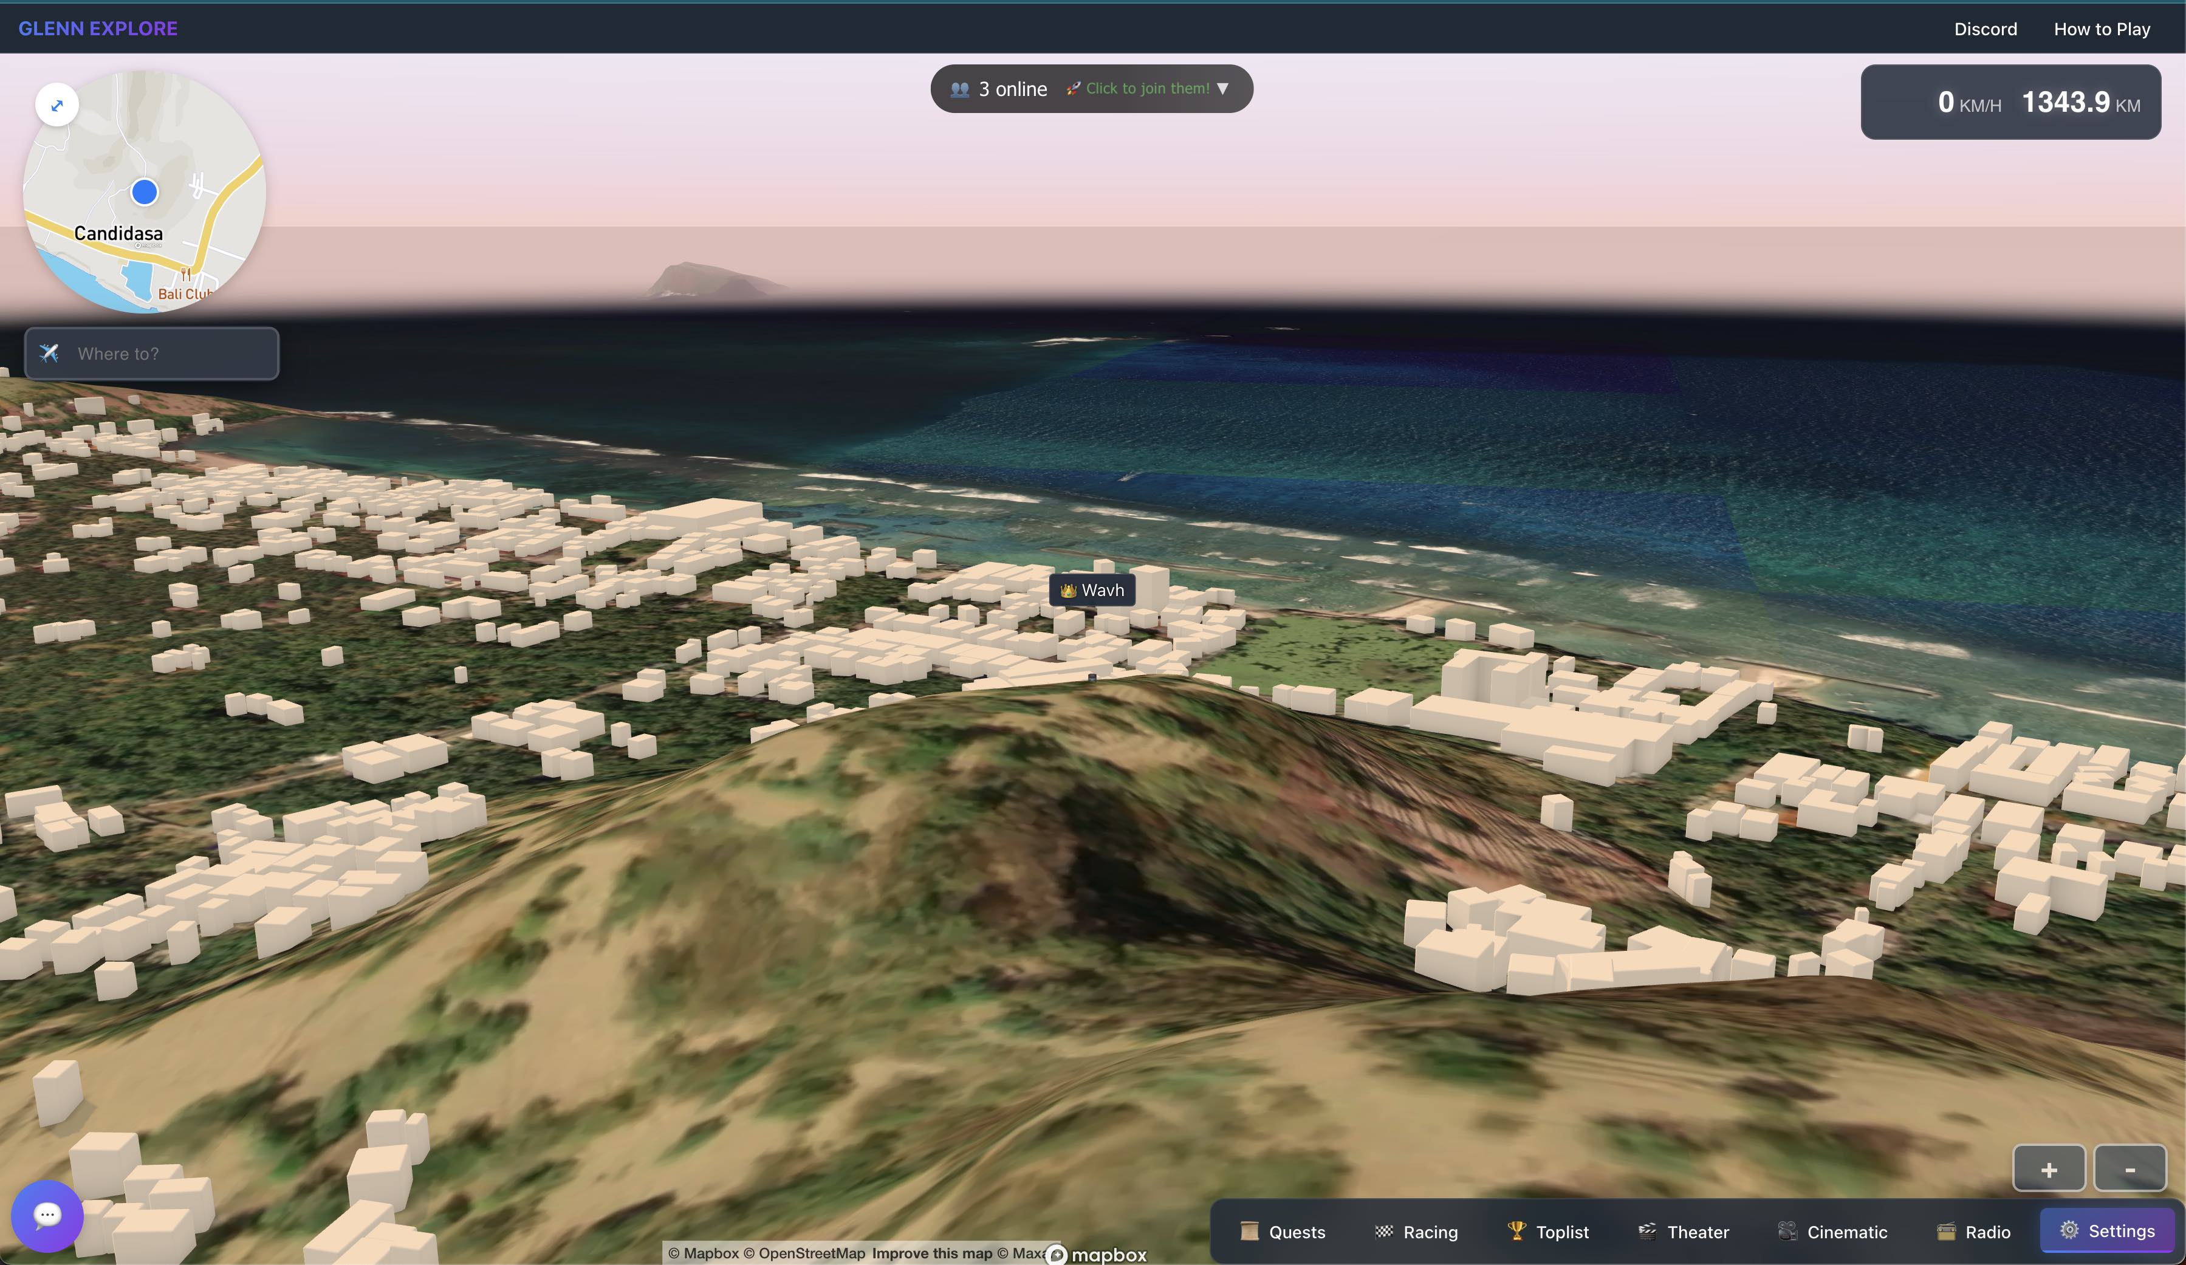
Task: Expand the online players dropdown arrow
Action: 1223,89
